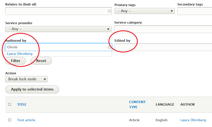Viewport: 212px width, 127px height.
Task: Expand the Service provider dropdown
Action: (58, 29)
